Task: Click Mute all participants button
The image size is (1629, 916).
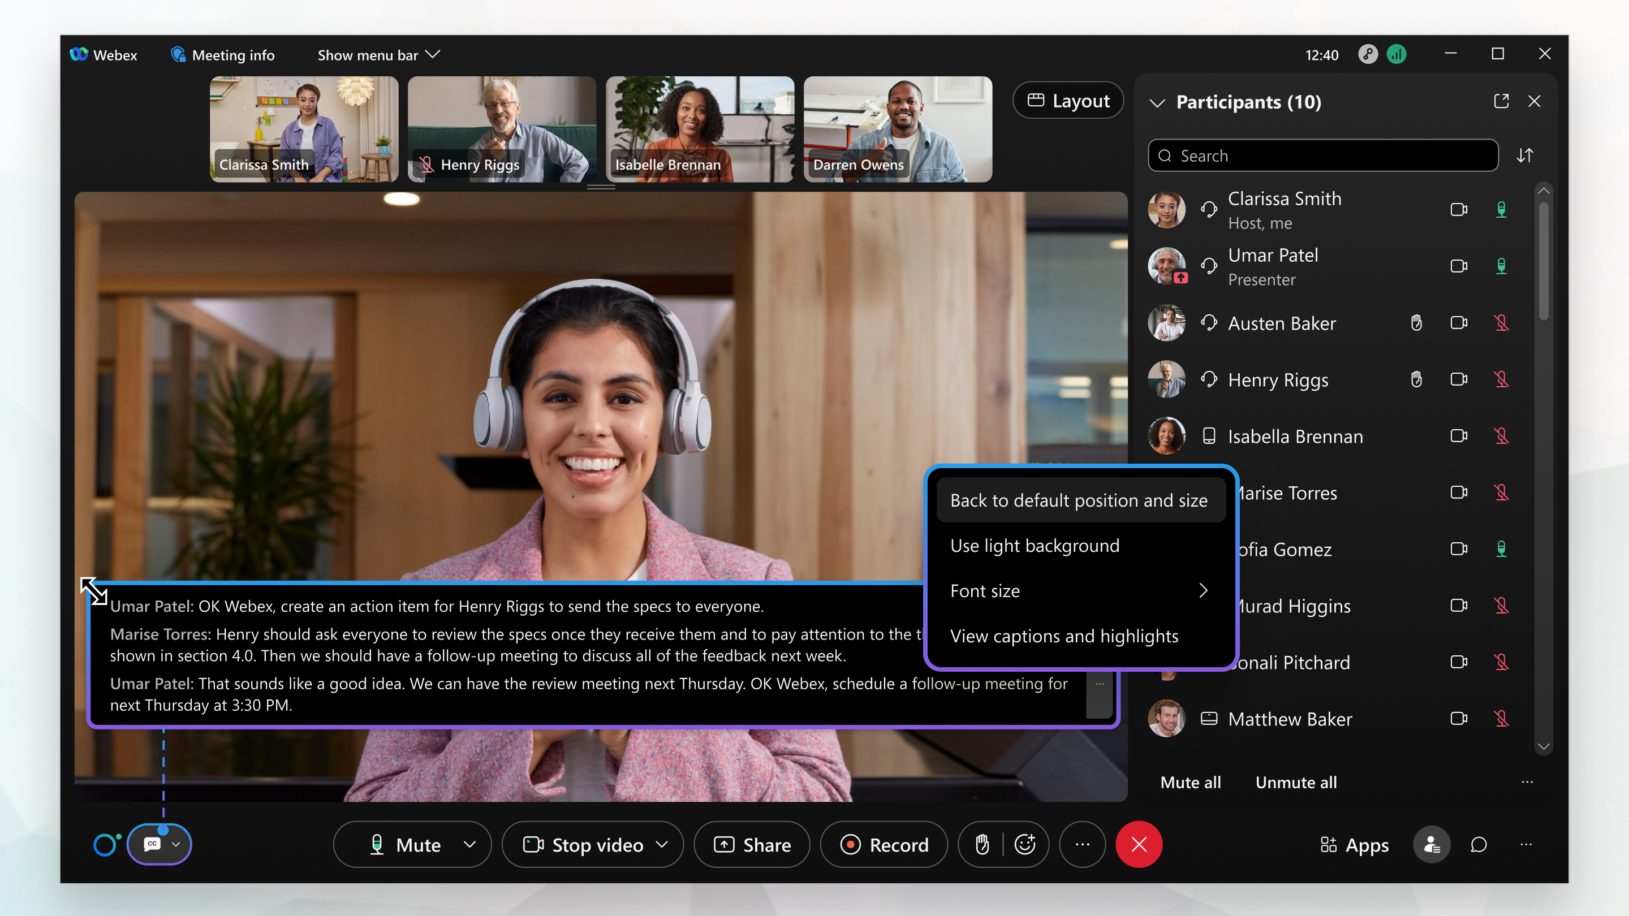Action: click(1190, 781)
